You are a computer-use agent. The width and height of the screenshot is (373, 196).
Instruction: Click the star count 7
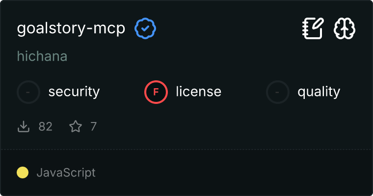[94, 126]
